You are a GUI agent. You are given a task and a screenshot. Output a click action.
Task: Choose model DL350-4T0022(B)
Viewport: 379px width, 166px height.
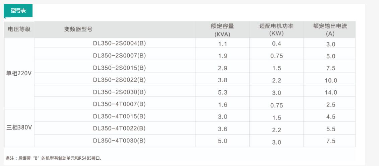[x=119, y=129]
